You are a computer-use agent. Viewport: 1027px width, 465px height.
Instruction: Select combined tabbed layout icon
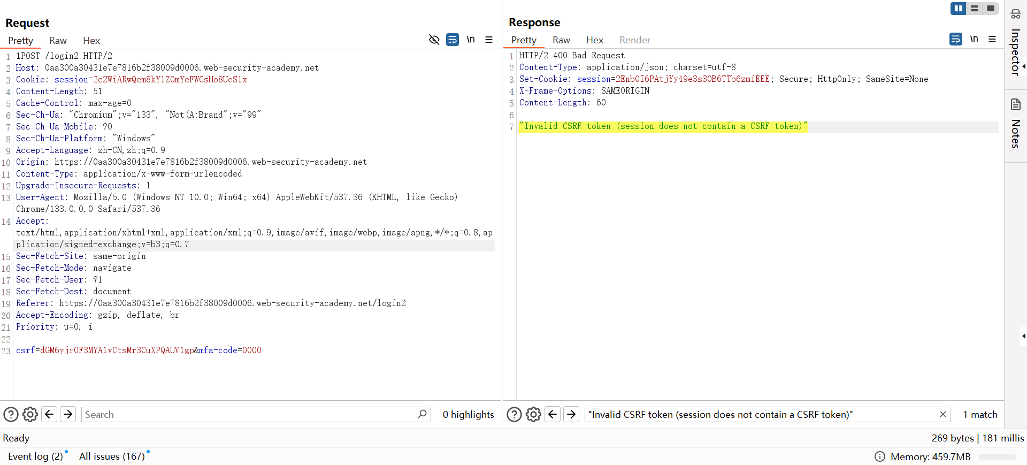pos(991,9)
